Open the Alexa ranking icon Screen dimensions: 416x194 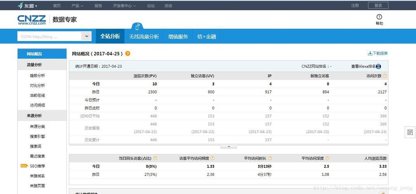point(379,66)
